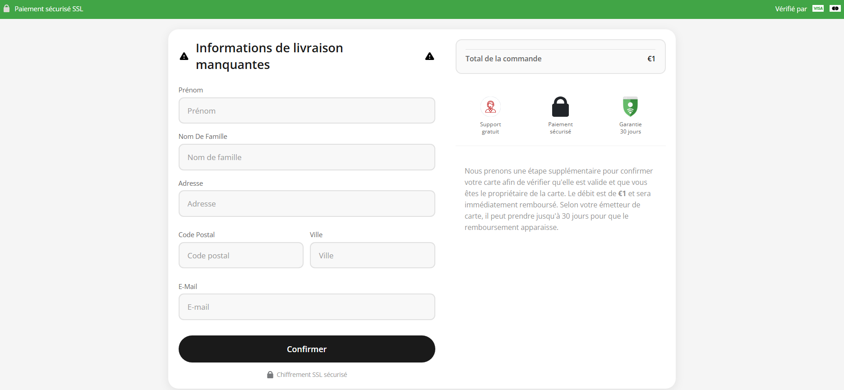Click the Support gratuit headset icon

click(x=490, y=107)
